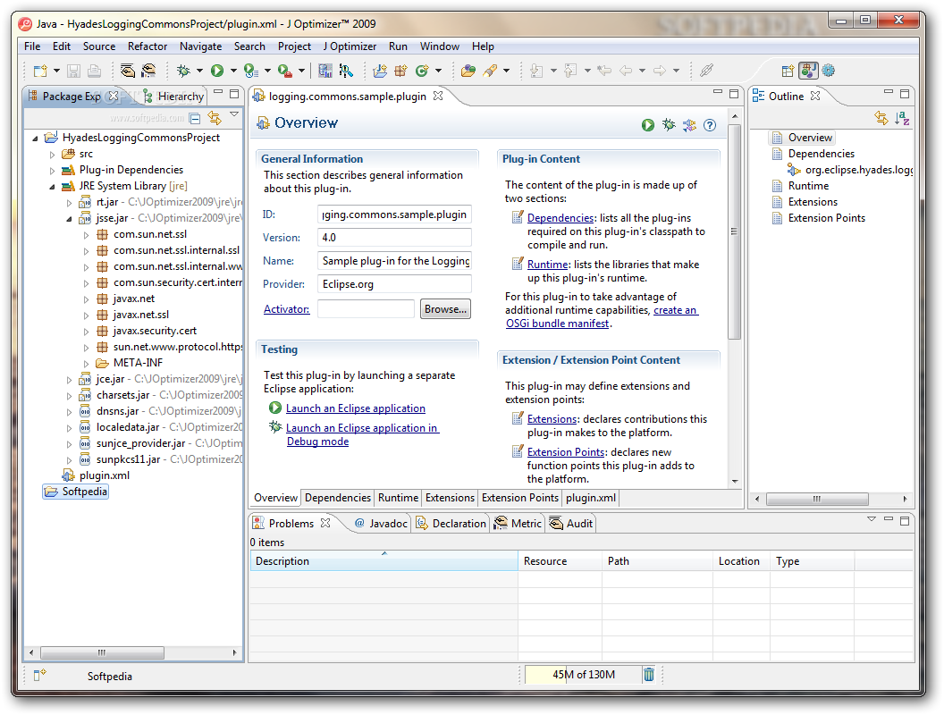Click the Next Annotation toolbar icon
The height and width of the screenshot is (715, 944).
pyautogui.click(x=536, y=71)
